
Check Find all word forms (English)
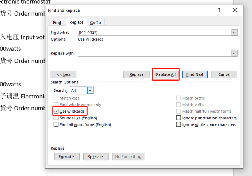[x=56, y=124]
